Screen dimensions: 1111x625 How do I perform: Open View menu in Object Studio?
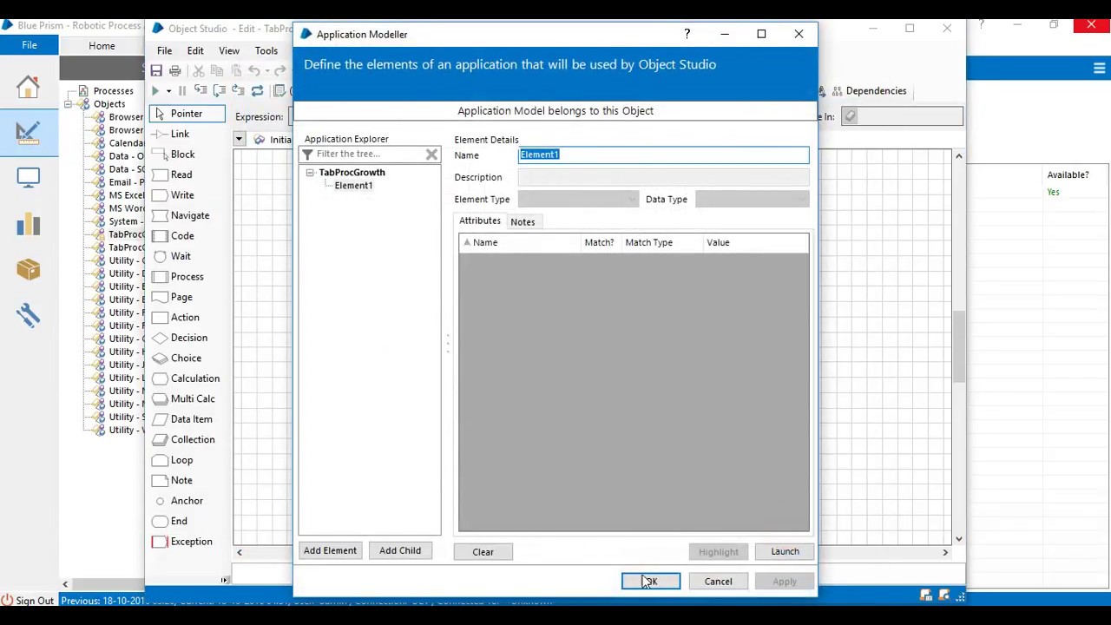pyautogui.click(x=229, y=50)
